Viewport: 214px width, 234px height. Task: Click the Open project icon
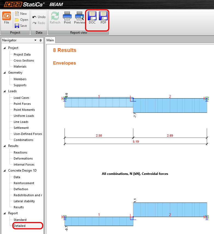pyautogui.click(x=17, y=20)
